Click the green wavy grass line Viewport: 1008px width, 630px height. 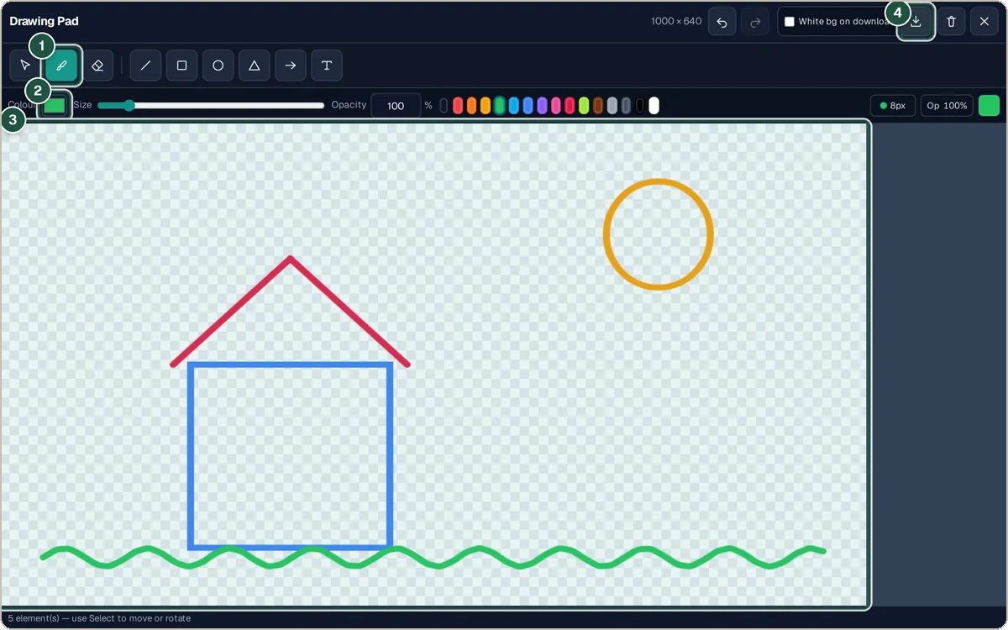[433, 558]
